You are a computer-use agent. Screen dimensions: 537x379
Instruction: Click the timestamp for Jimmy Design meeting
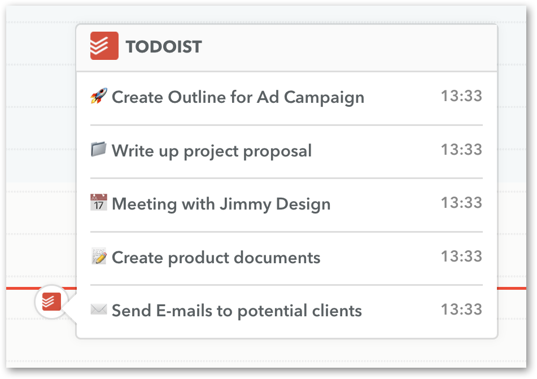pyautogui.click(x=463, y=202)
